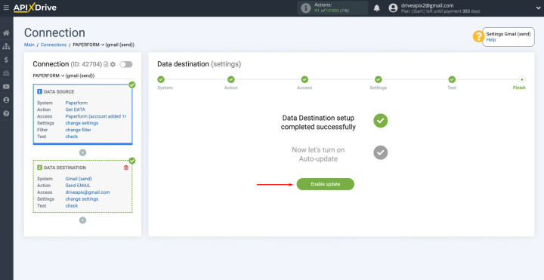Open the Actions info icon
The width and height of the screenshot is (544, 280).
(x=306, y=8)
